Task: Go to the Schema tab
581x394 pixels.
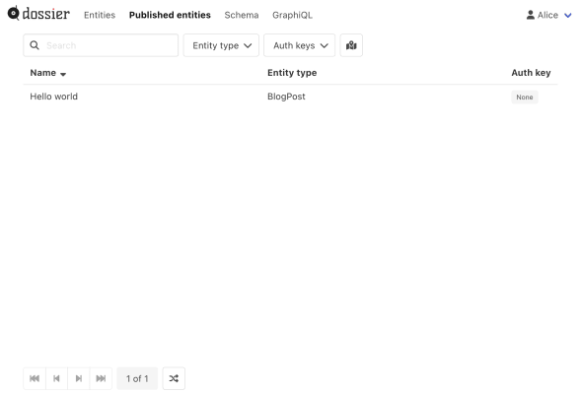Action: pyautogui.click(x=242, y=15)
